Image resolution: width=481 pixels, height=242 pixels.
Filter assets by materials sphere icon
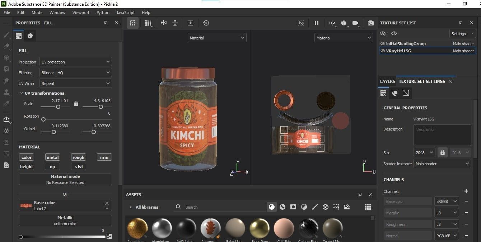click(272, 207)
